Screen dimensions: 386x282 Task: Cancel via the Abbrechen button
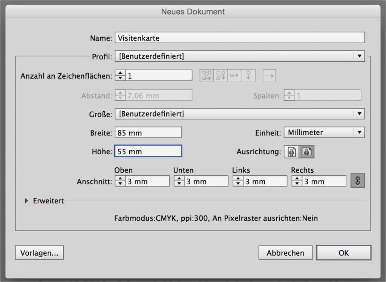285,252
